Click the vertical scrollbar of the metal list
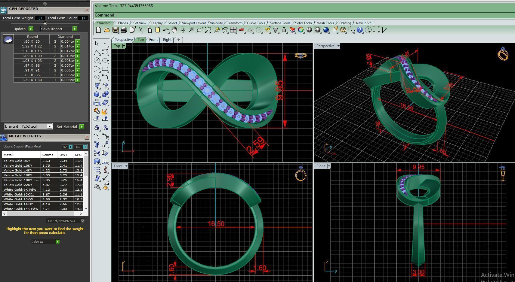Image resolution: width=515 pixels, height=282 pixels. tap(86, 181)
